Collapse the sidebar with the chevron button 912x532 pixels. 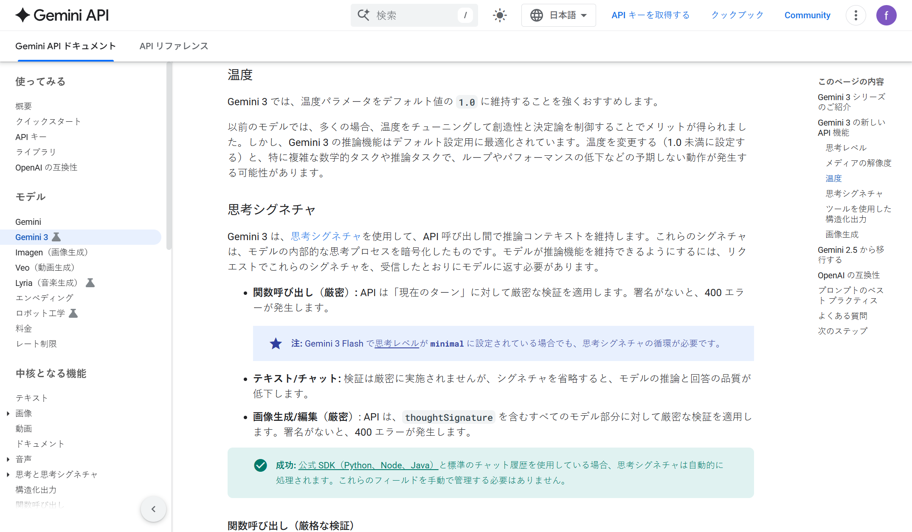(x=153, y=509)
